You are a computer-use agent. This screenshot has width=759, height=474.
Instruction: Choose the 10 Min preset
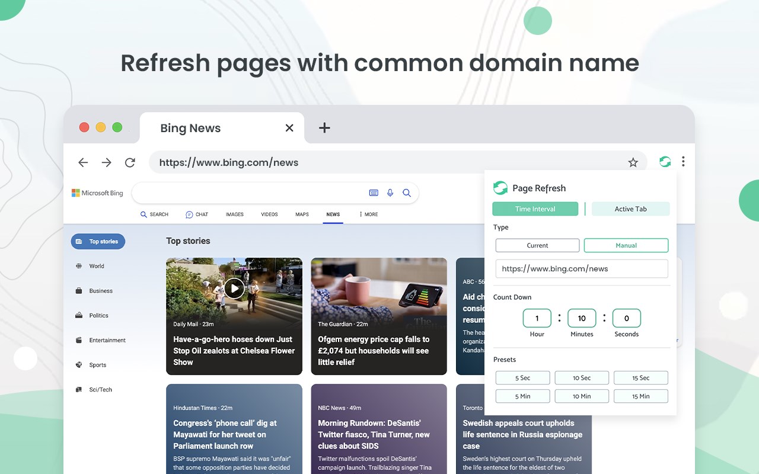point(582,396)
